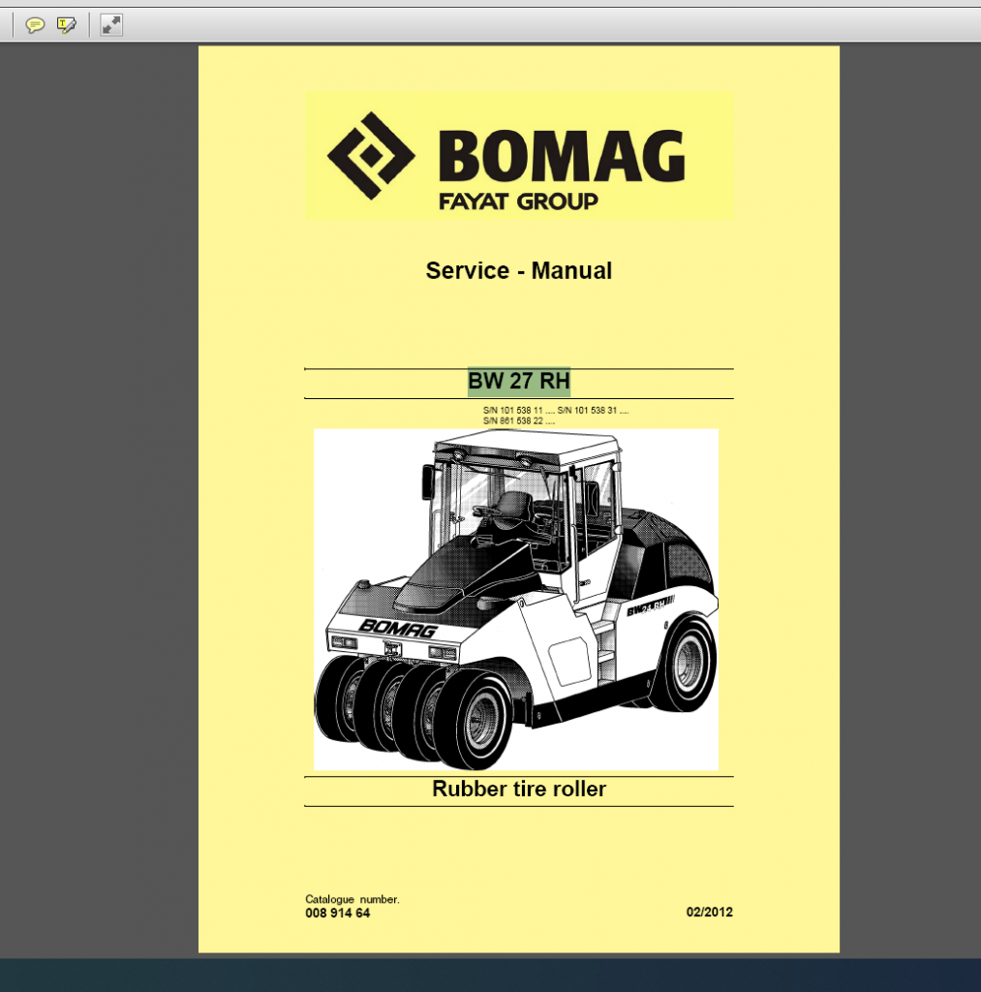Viewport: 981px width, 992px height.
Task: Click the BOMAG Fayat Group logo
Action: [x=520, y=156]
